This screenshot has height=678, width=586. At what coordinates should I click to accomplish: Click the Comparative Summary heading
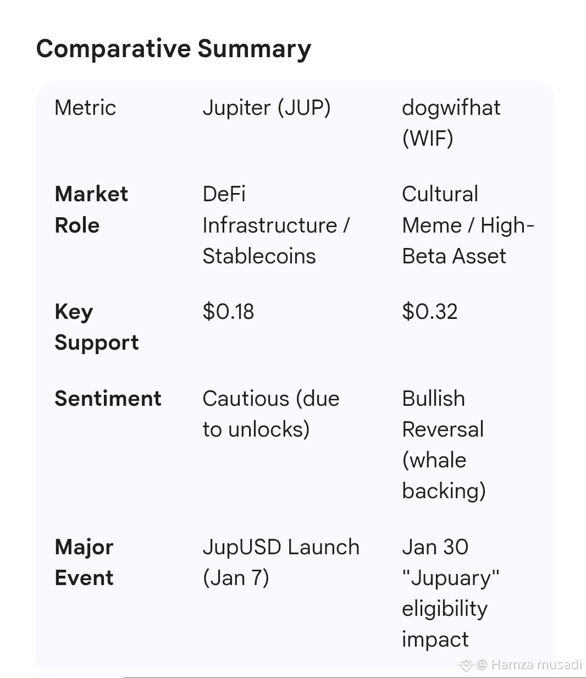click(174, 48)
